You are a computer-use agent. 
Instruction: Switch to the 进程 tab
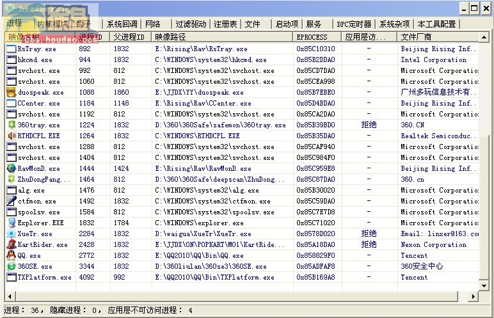coord(15,23)
